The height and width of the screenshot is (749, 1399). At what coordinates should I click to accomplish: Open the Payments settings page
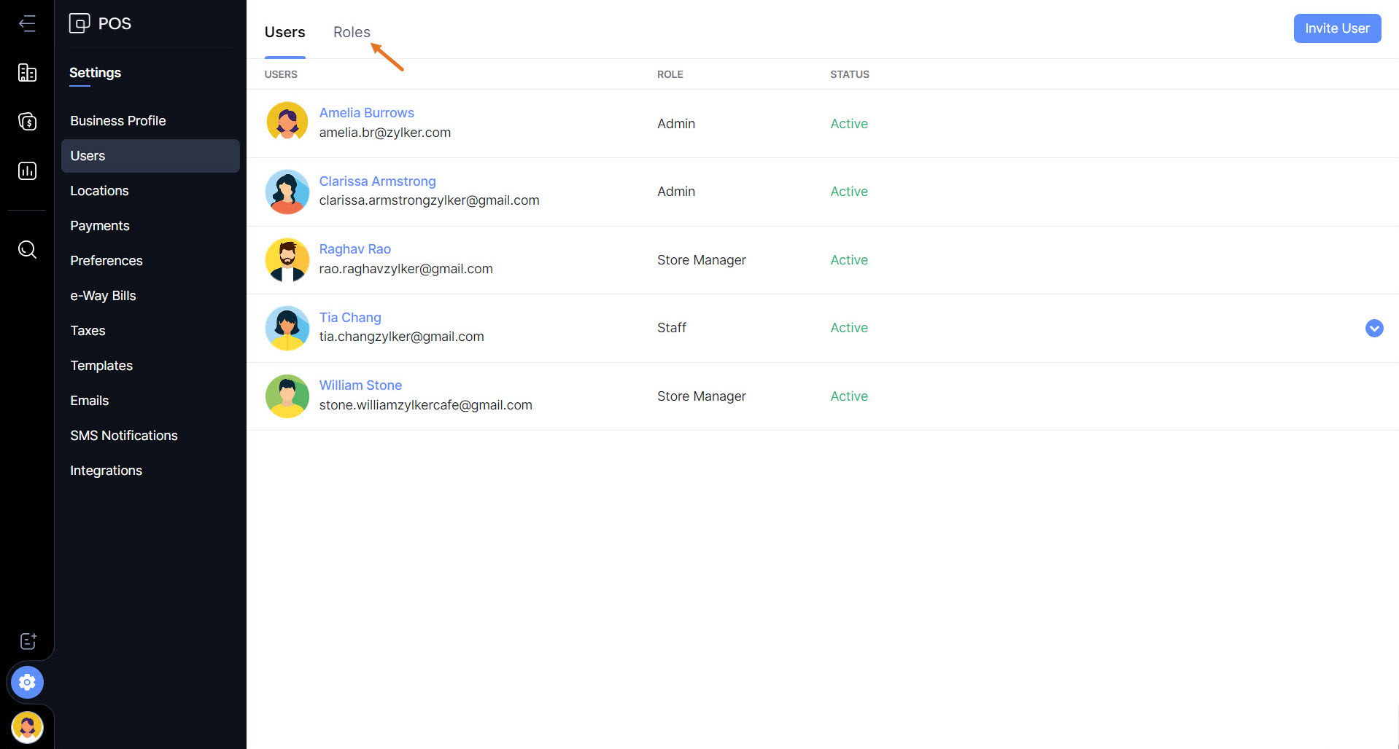tap(99, 226)
